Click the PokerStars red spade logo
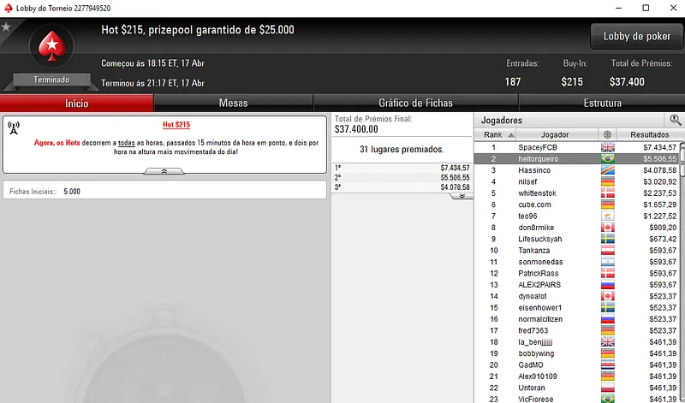This screenshot has width=685, height=403. coord(52,46)
